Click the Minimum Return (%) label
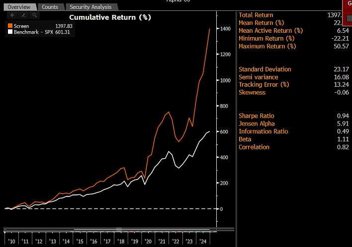 click(266, 39)
